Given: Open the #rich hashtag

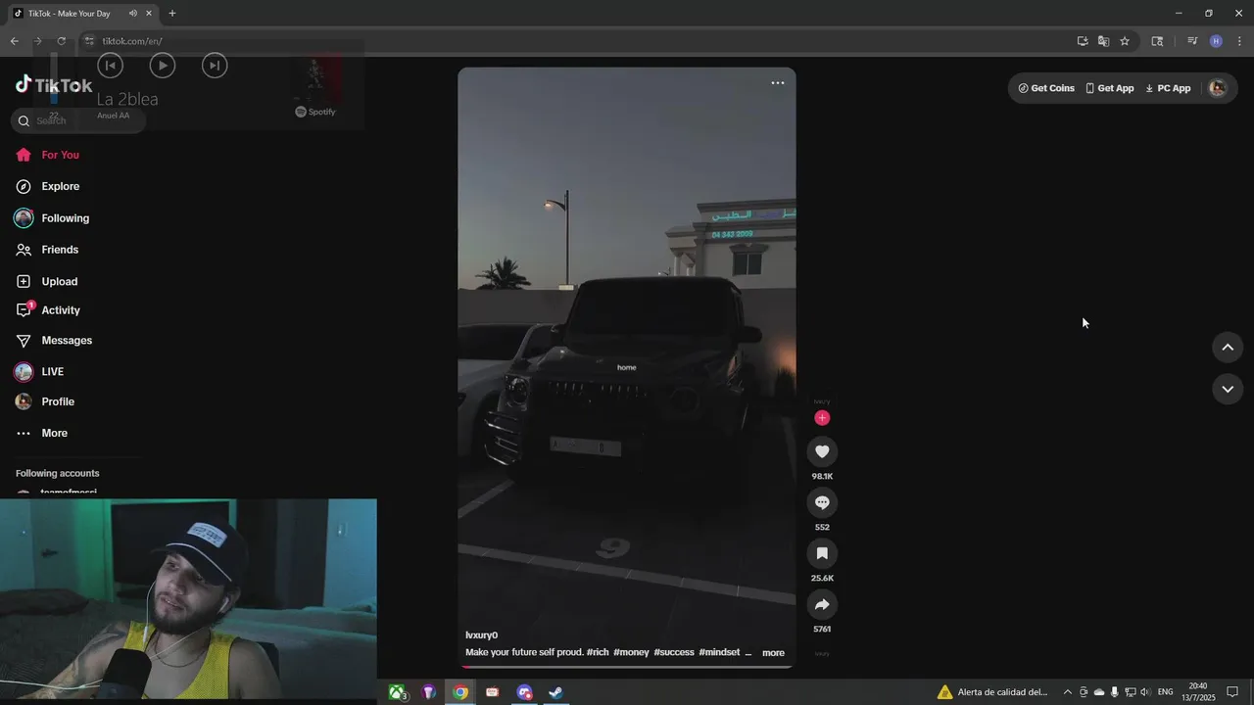Looking at the screenshot, I should coord(598,652).
